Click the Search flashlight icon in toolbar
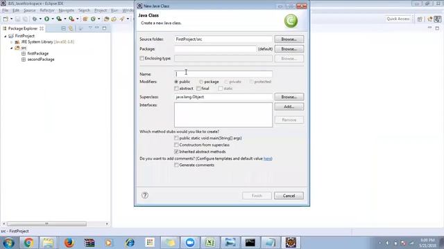 click(x=122, y=19)
